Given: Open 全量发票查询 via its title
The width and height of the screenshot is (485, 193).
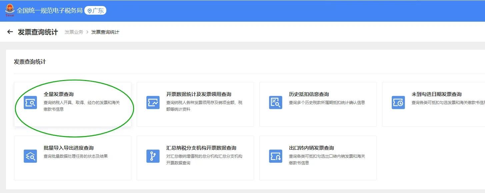Looking at the screenshot, I should tap(59, 94).
